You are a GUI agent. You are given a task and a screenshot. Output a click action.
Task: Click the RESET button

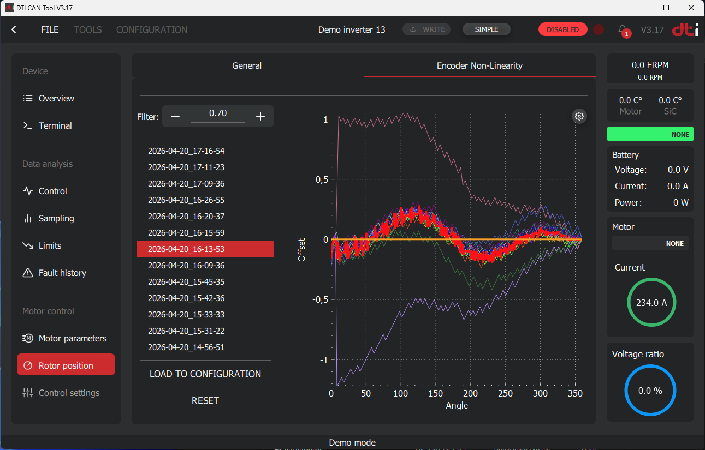[x=205, y=401]
